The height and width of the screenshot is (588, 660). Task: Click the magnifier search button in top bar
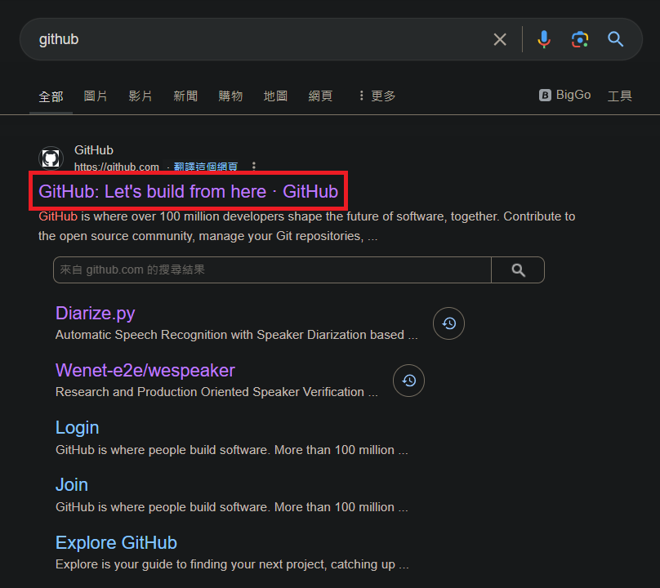(615, 39)
